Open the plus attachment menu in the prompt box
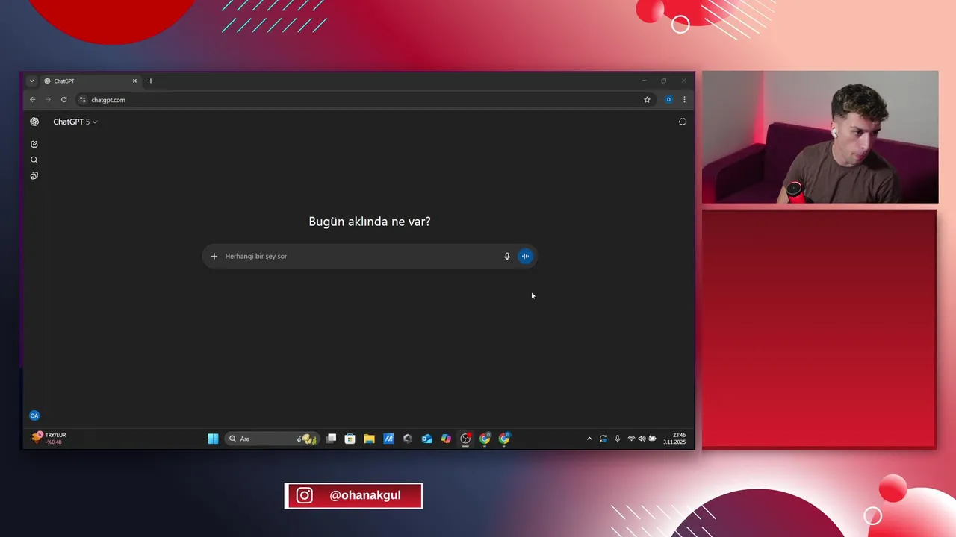This screenshot has height=537, width=956. click(214, 256)
